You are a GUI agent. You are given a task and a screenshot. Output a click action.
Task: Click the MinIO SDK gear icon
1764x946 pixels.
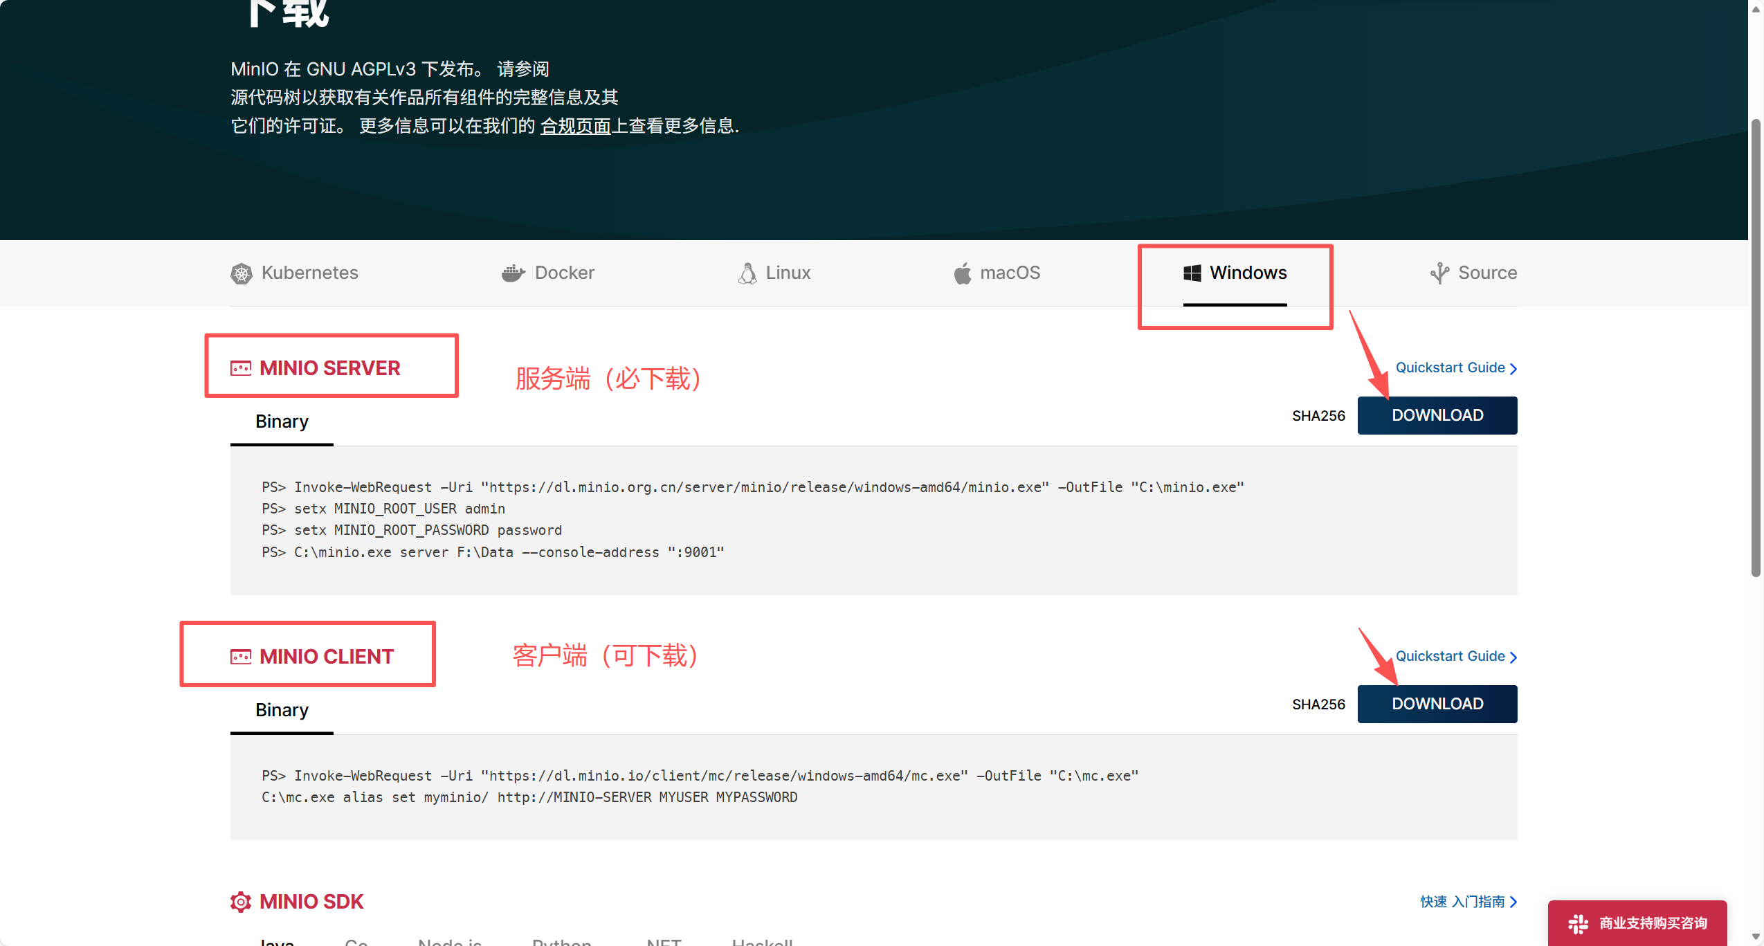[240, 902]
